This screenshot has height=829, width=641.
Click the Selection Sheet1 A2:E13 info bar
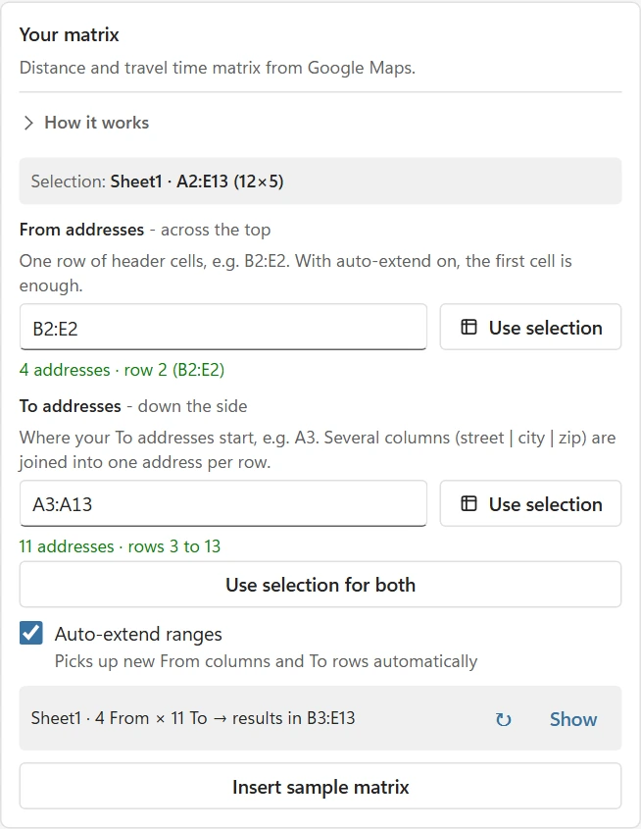320,181
